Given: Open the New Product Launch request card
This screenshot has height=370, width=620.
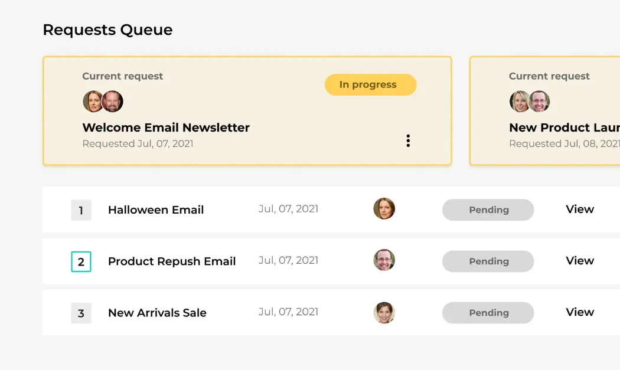Looking at the screenshot, I should click(x=545, y=111).
